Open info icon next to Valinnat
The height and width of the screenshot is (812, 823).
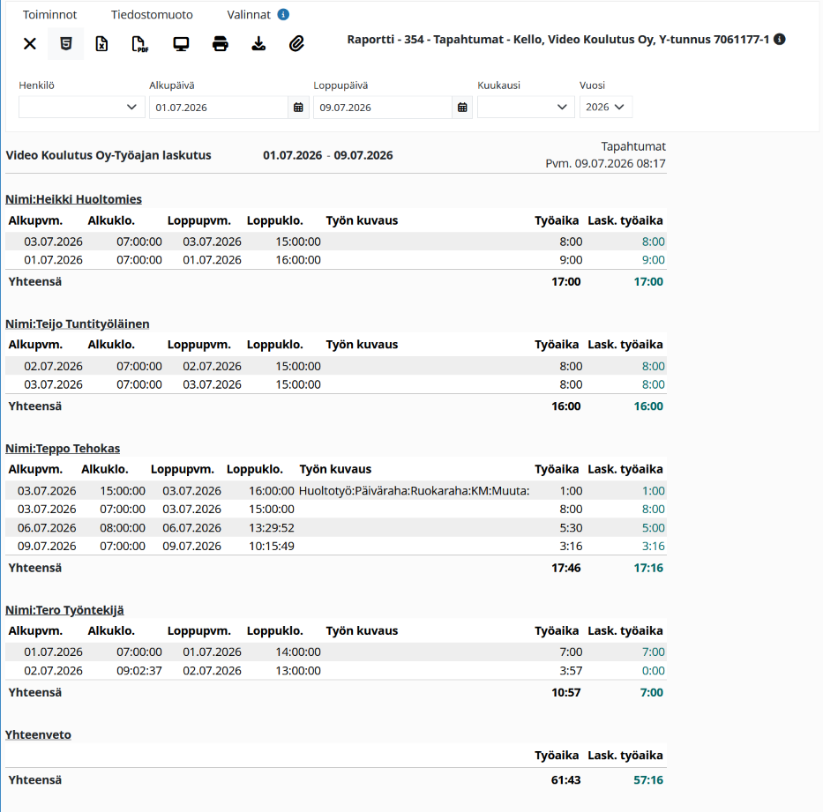tap(283, 15)
